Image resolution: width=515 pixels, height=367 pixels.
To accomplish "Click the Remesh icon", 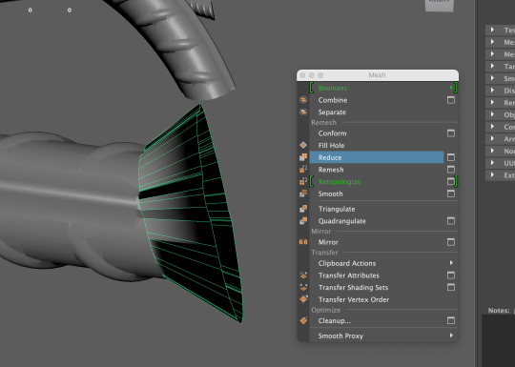I will tap(303, 170).
